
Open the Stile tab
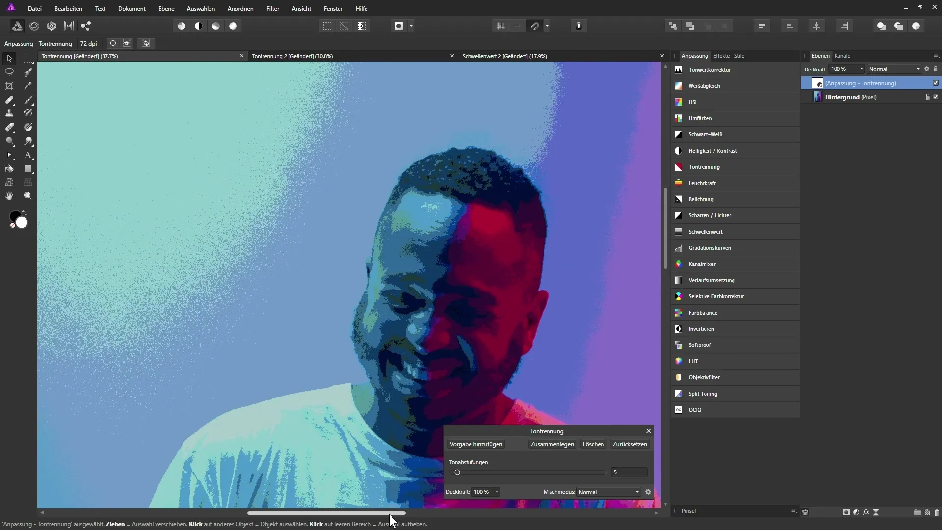739,56
